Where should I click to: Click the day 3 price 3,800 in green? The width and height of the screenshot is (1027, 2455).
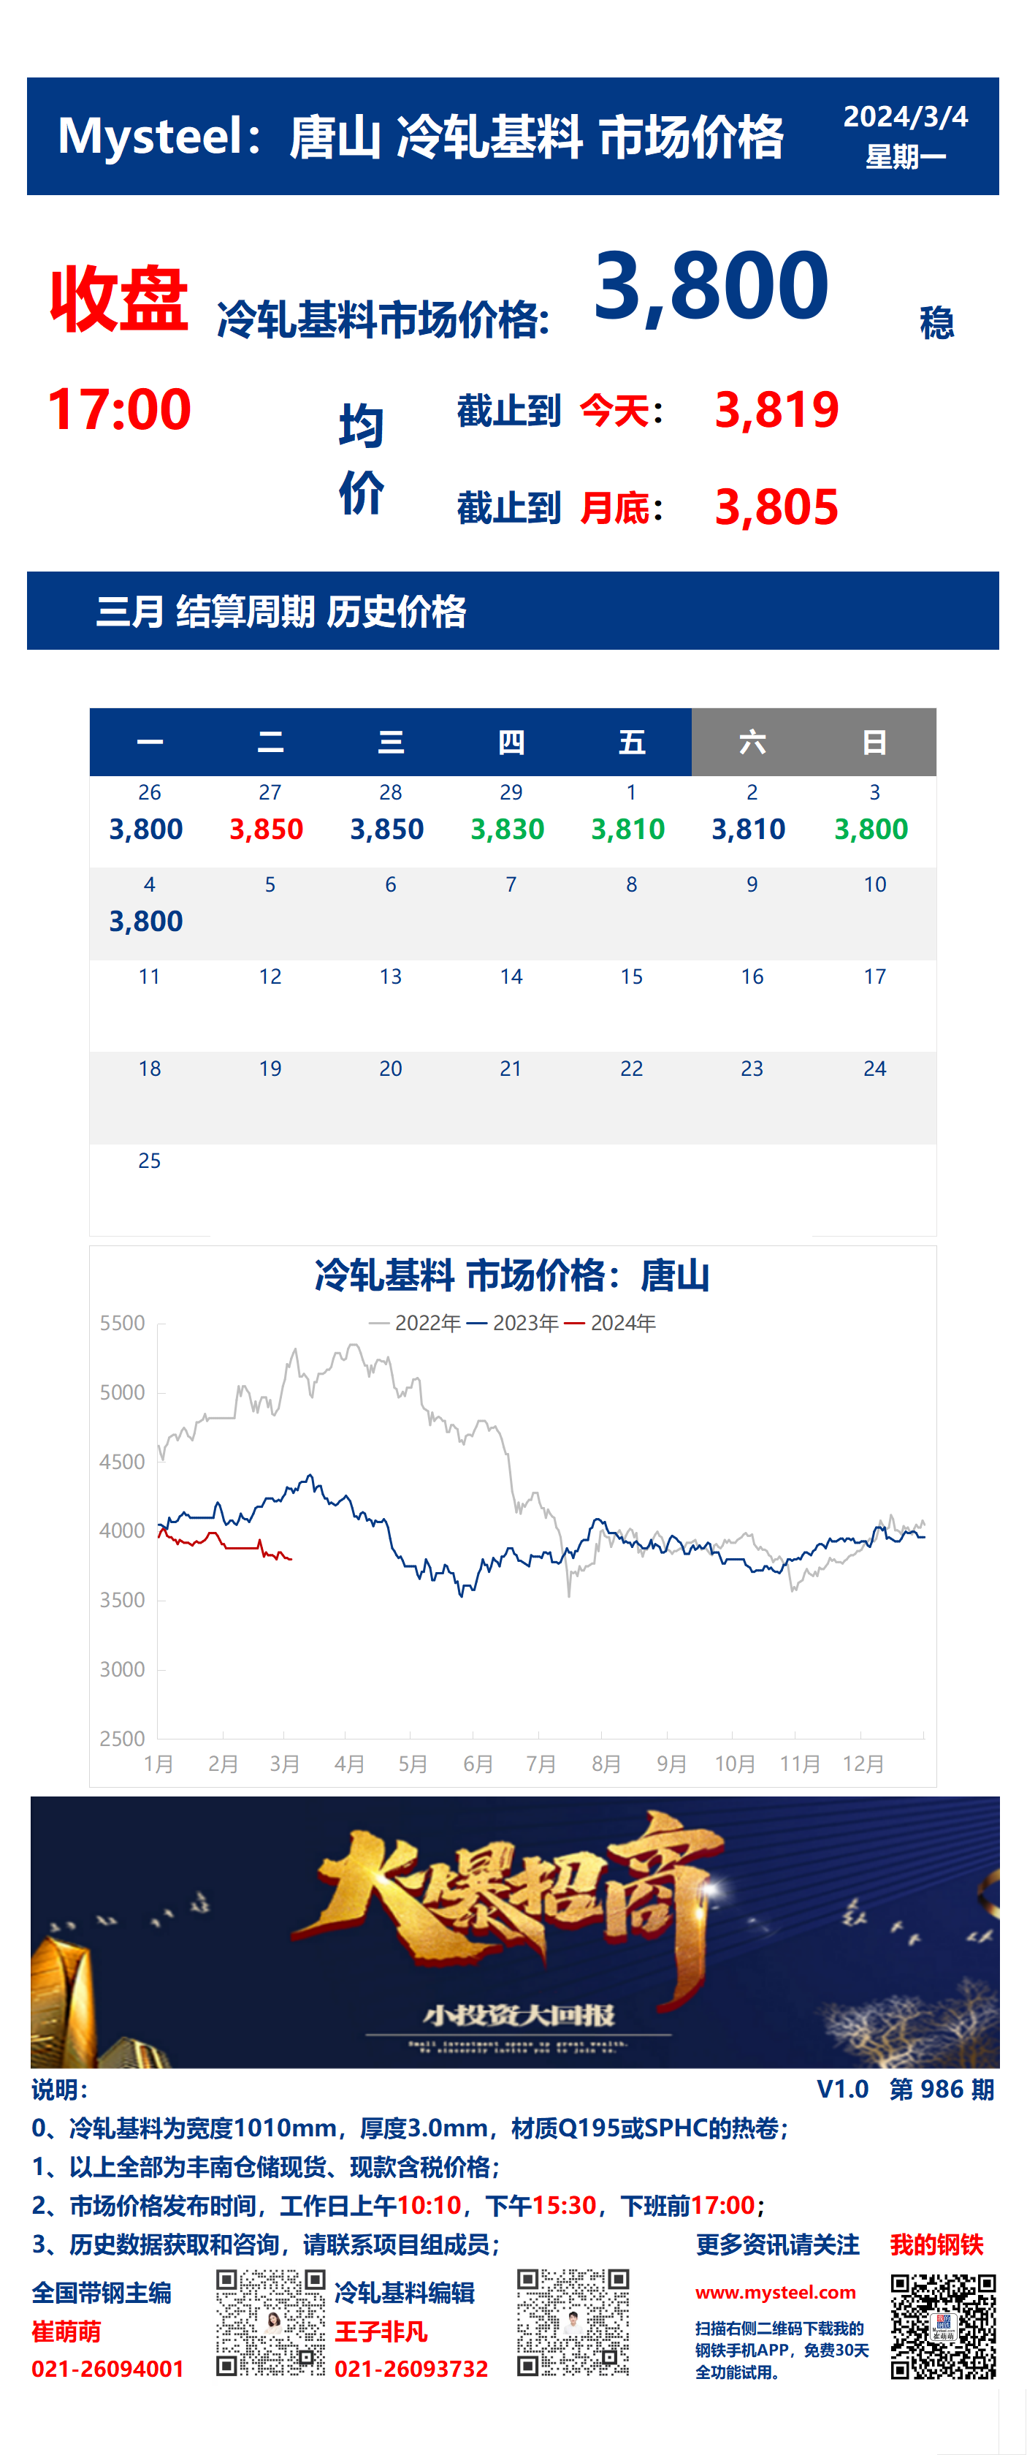tap(871, 829)
